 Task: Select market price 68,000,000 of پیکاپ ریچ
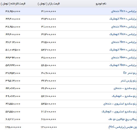coord(49,119)
